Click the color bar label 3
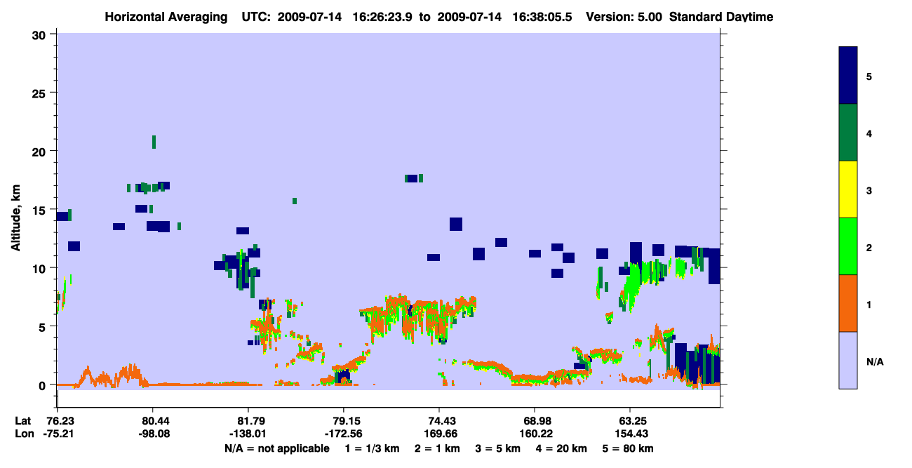912x468 pixels. [869, 190]
